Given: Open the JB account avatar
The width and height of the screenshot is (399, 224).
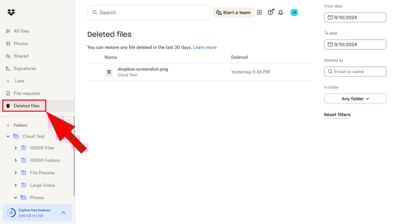Looking at the screenshot, I should point(294,12).
